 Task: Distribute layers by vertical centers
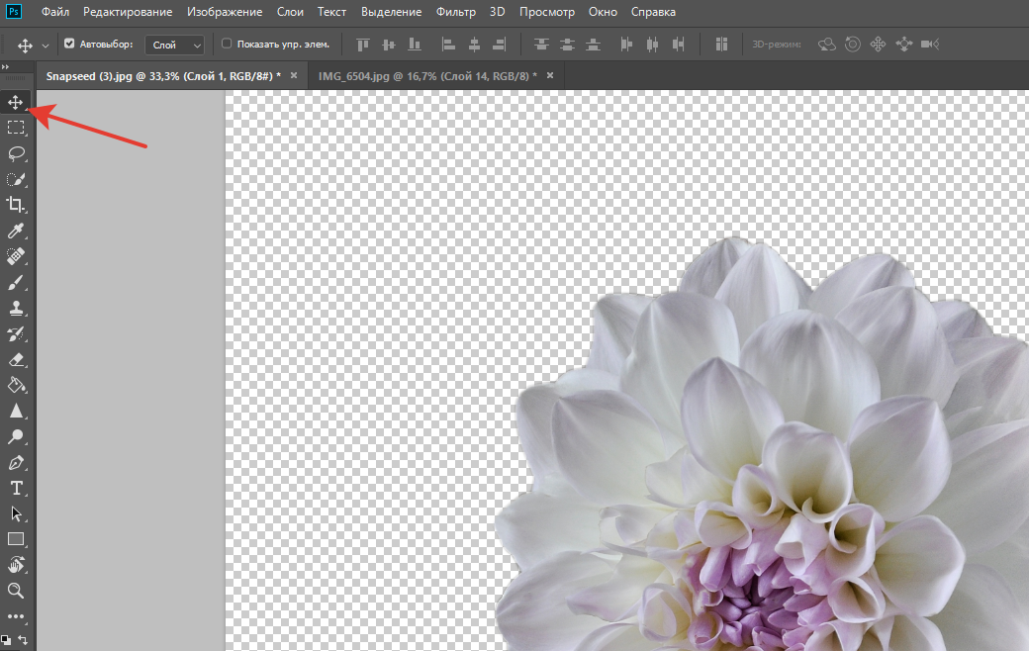coord(567,45)
